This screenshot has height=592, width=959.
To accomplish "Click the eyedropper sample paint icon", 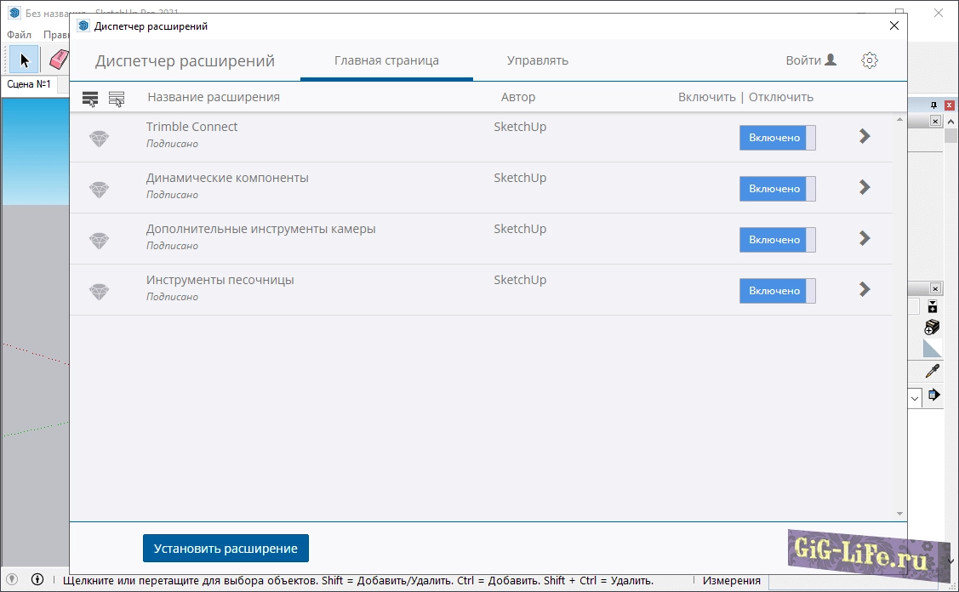I will (x=933, y=372).
